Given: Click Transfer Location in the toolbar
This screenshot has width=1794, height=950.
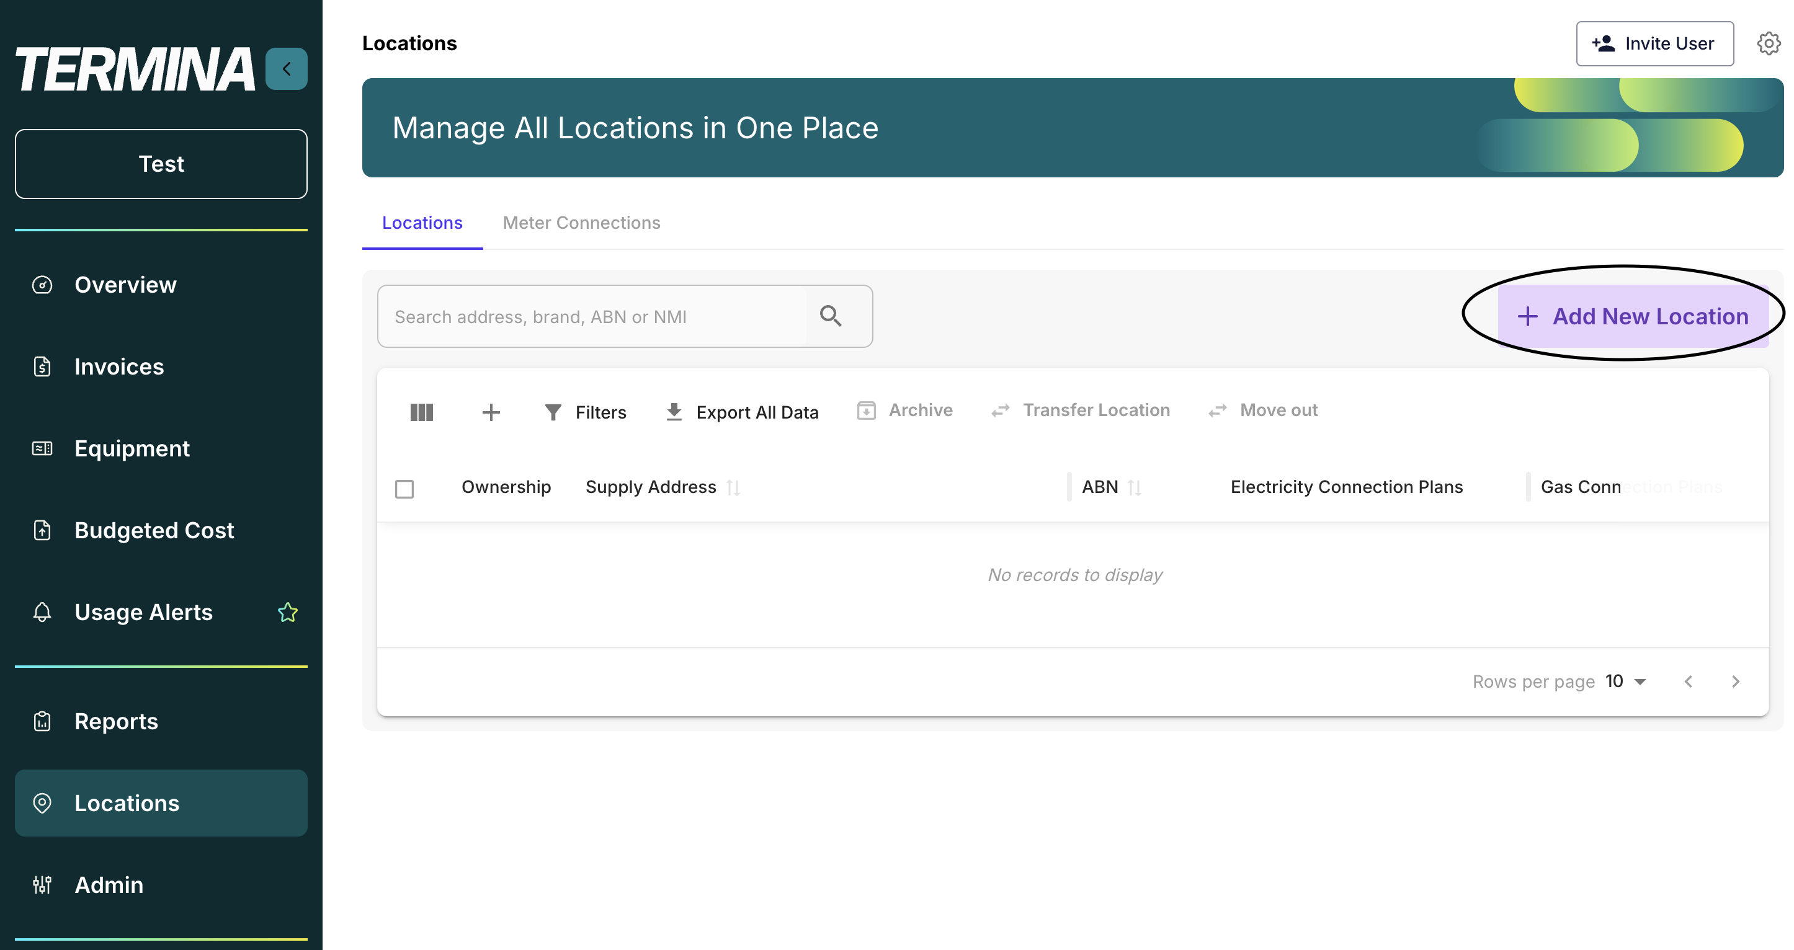Looking at the screenshot, I should (1081, 411).
